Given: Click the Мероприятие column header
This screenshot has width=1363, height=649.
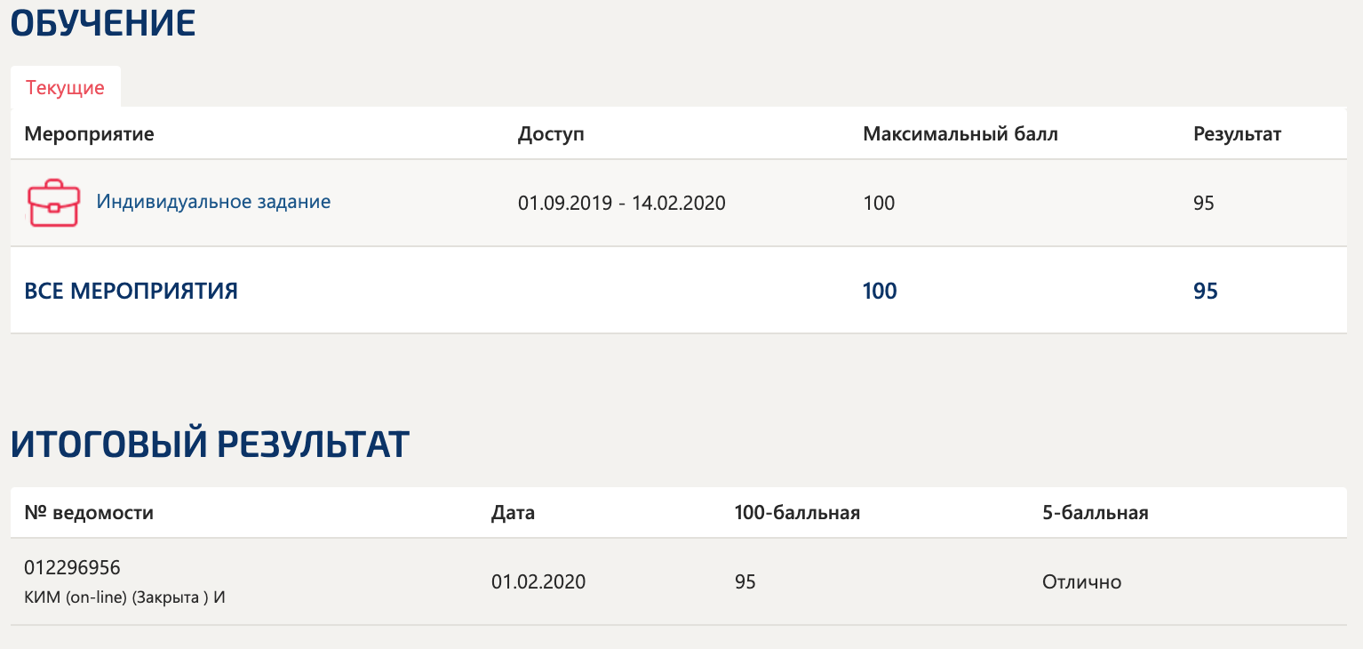Looking at the screenshot, I should pos(89,134).
